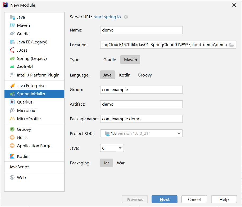Image resolution: width=242 pixels, height=207 pixels.
Task: Select Gradle module type in sidebar
Action: click(34, 34)
